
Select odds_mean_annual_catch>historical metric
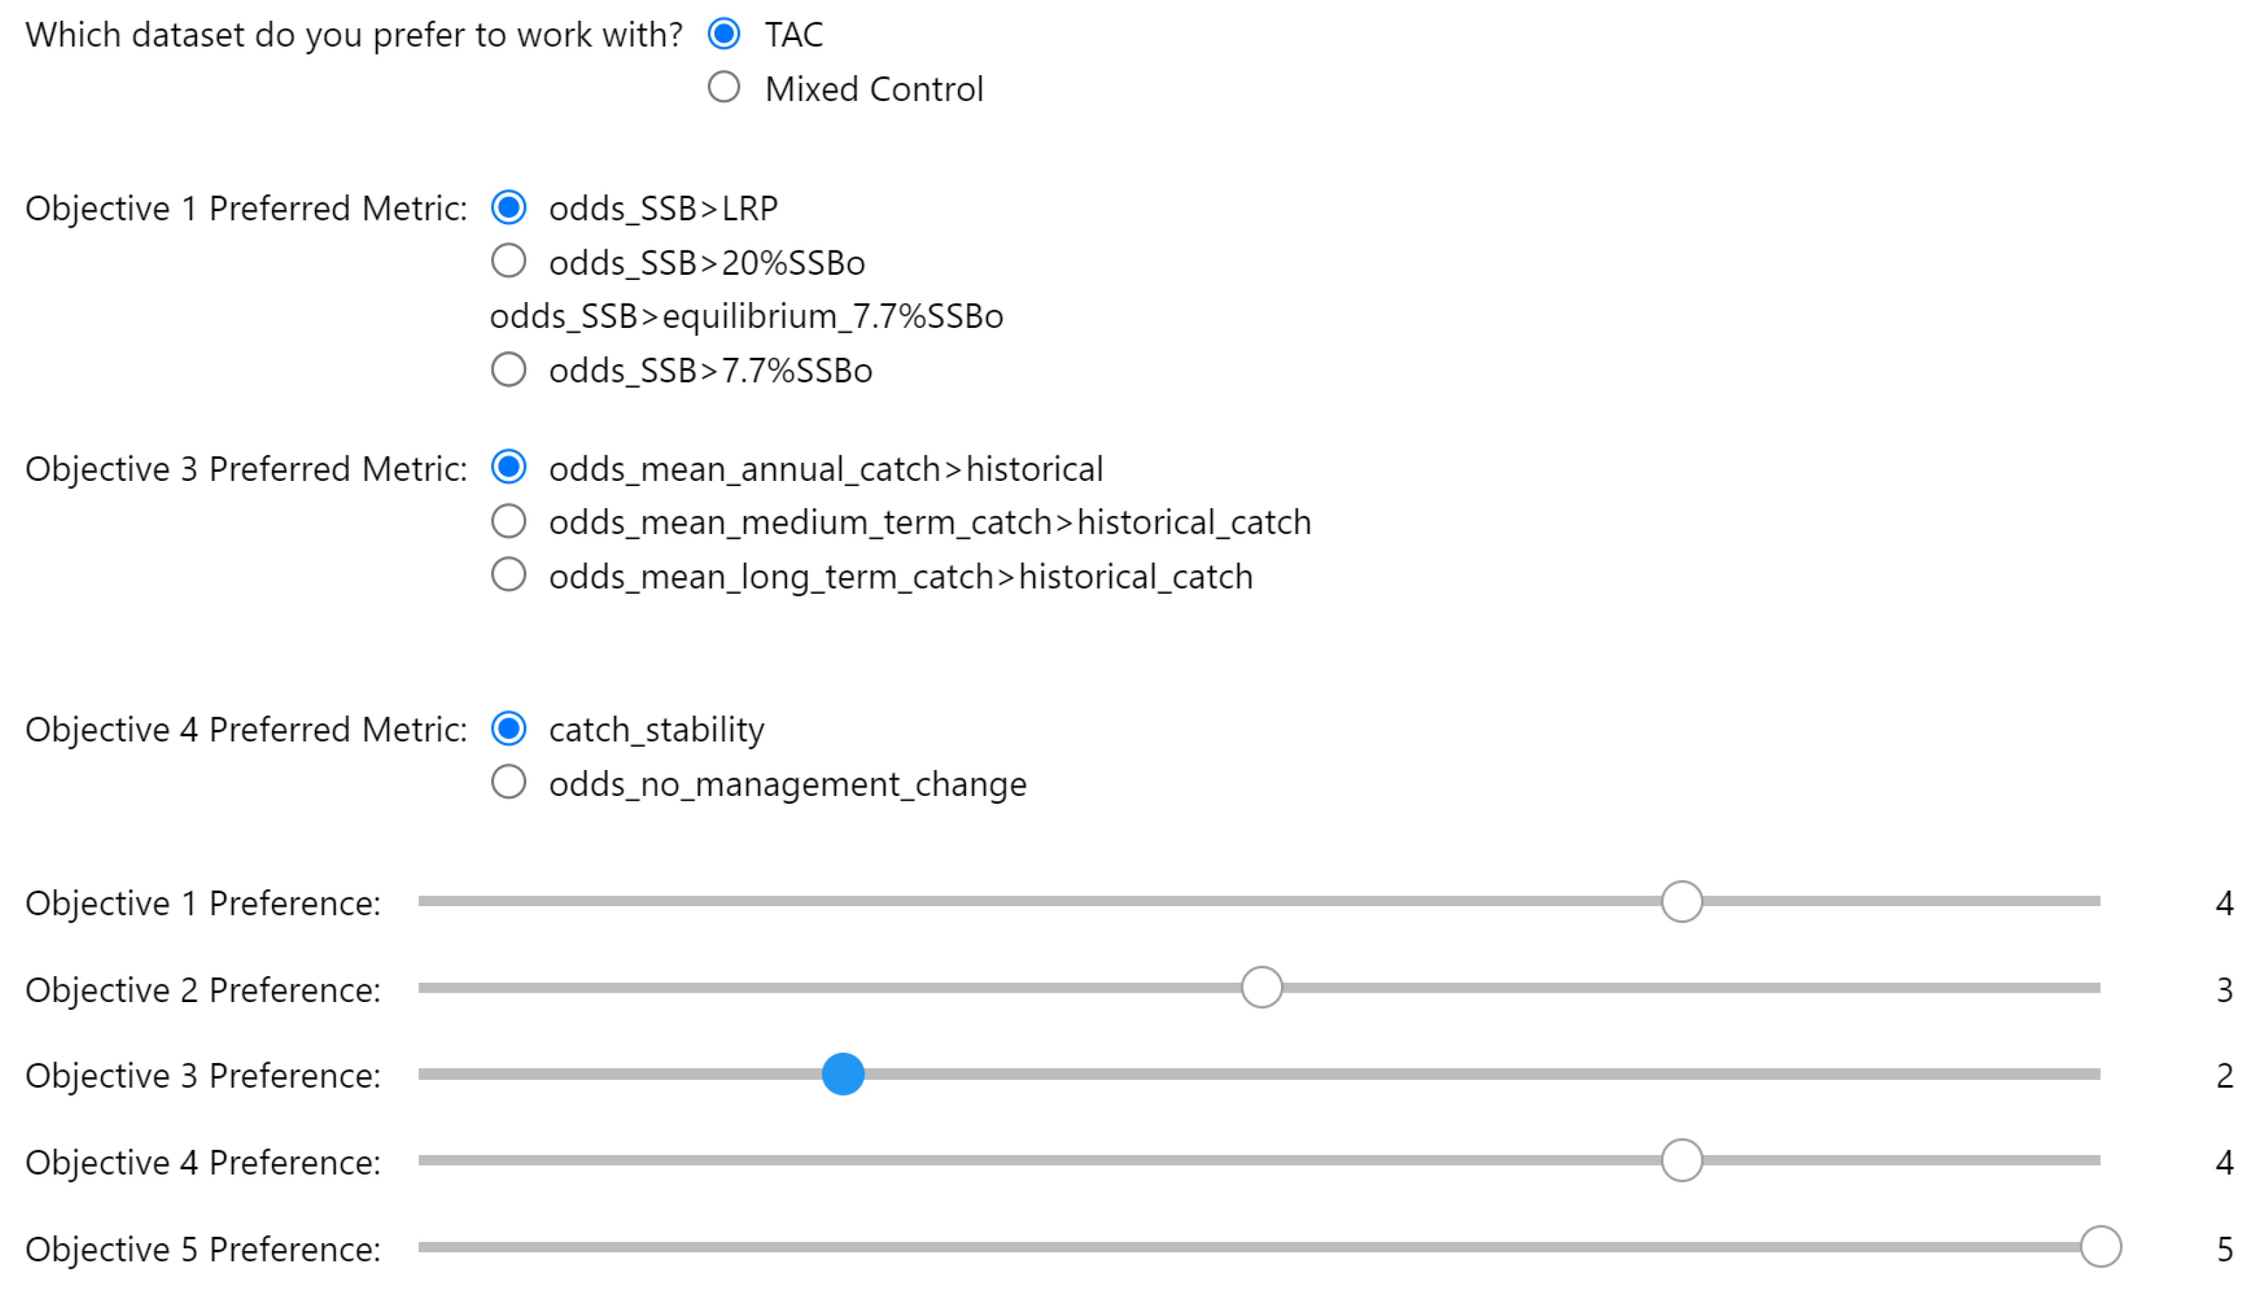click(508, 467)
